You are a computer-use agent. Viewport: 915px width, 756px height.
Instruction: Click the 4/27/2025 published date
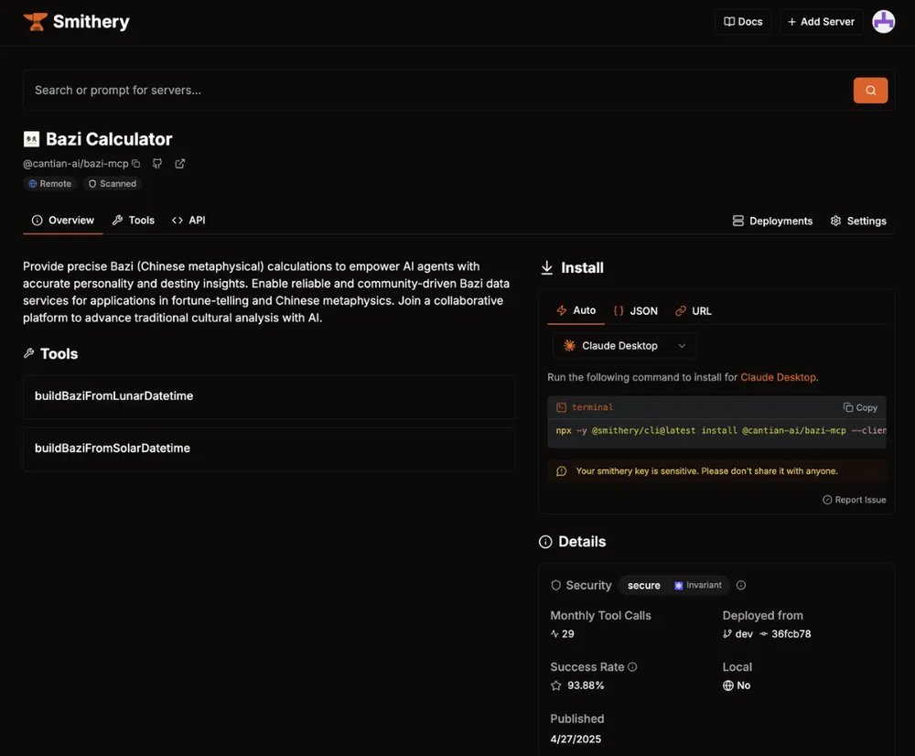point(576,740)
